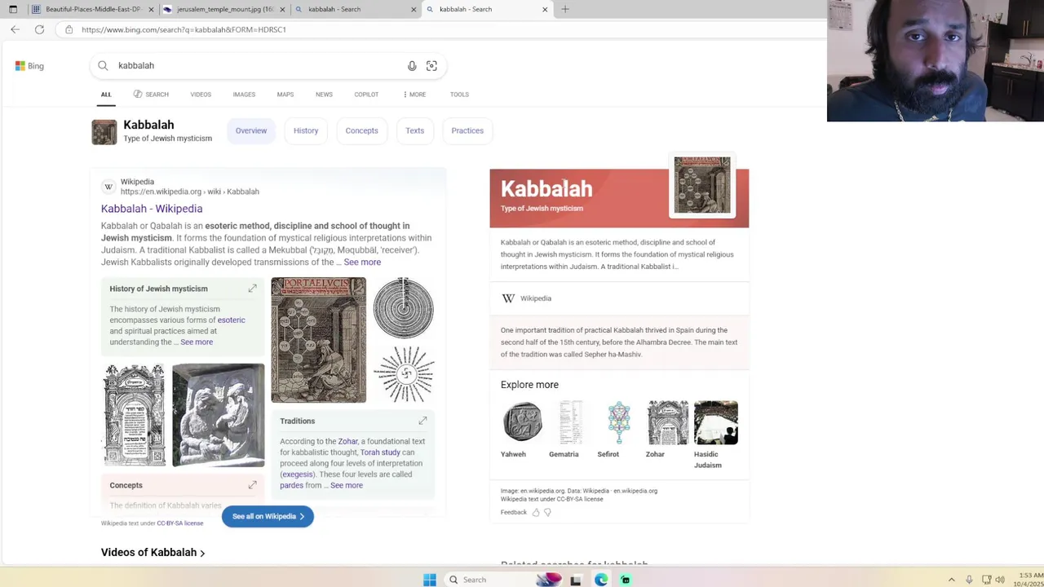The width and height of the screenshot is (1044, 587).
Task: Select the Overview pill
Action: click(x=251, y=130)
